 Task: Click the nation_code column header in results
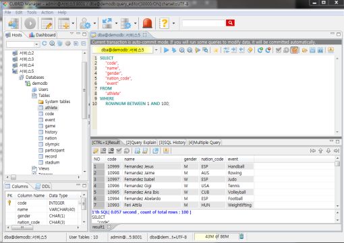coord(212,159)
